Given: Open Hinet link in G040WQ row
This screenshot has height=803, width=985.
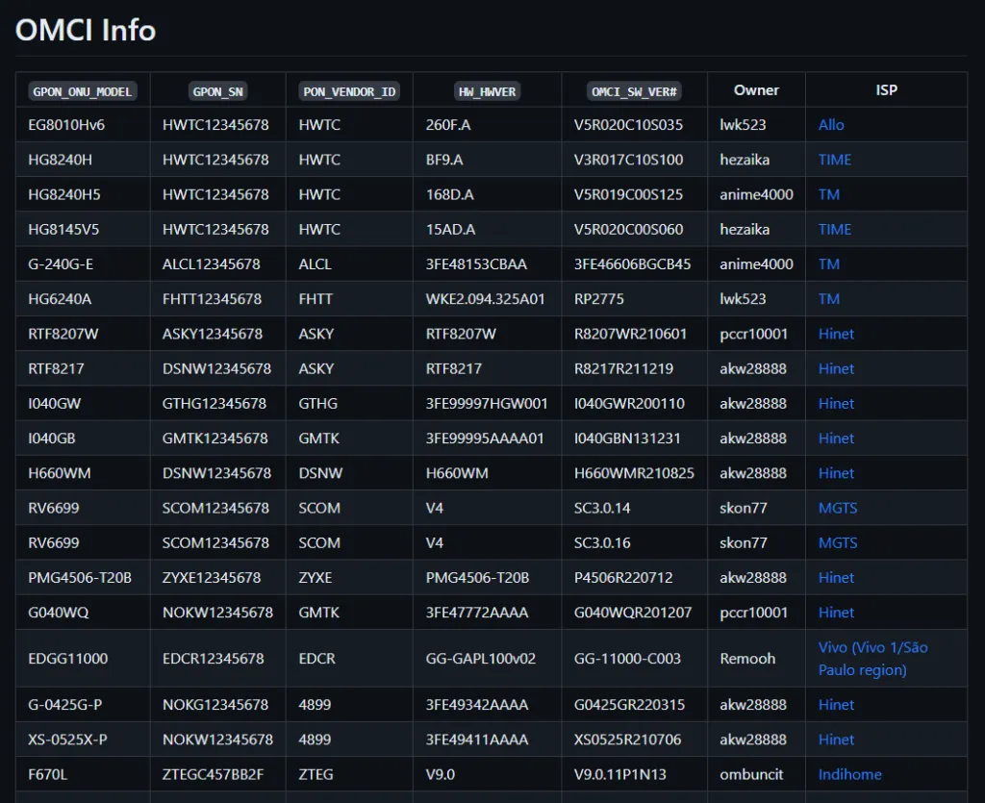Looking at the screenshot, I should (x=836, y=613).
